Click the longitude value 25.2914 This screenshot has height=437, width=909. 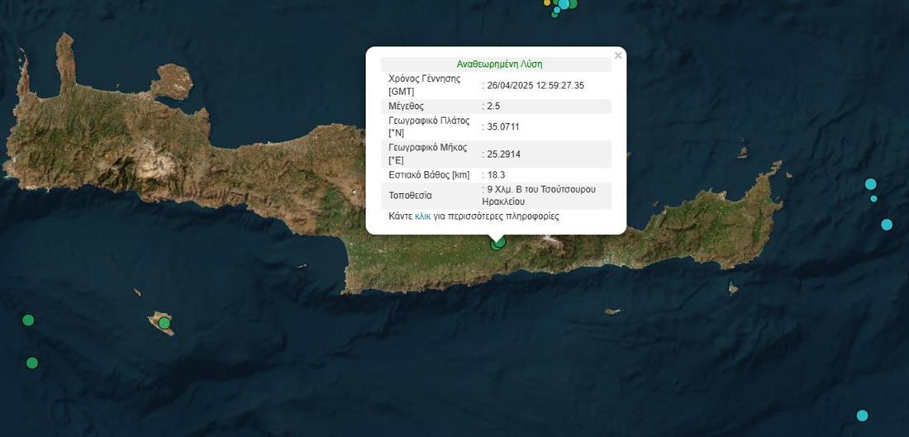(x=503, y=154)
